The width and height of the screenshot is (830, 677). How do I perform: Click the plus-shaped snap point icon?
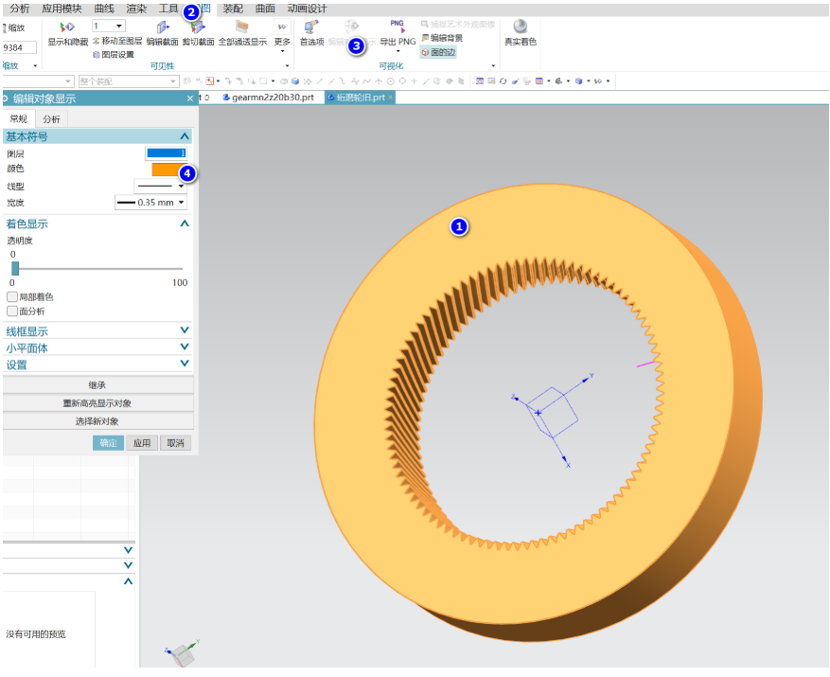click(x=414, y=81)
